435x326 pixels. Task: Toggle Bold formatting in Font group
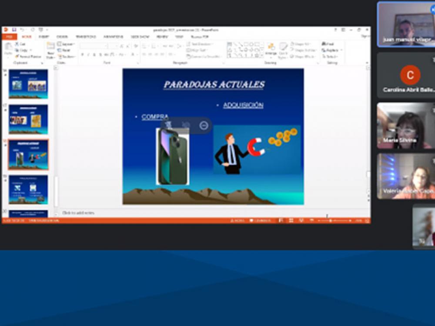[82, 55]
